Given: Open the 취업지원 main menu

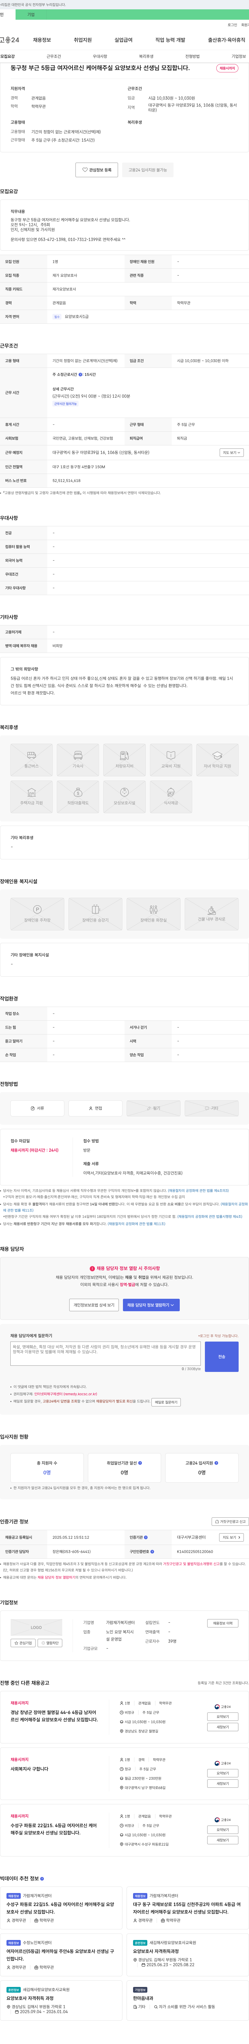Looking at the screenshot, I should coord(82,40).
